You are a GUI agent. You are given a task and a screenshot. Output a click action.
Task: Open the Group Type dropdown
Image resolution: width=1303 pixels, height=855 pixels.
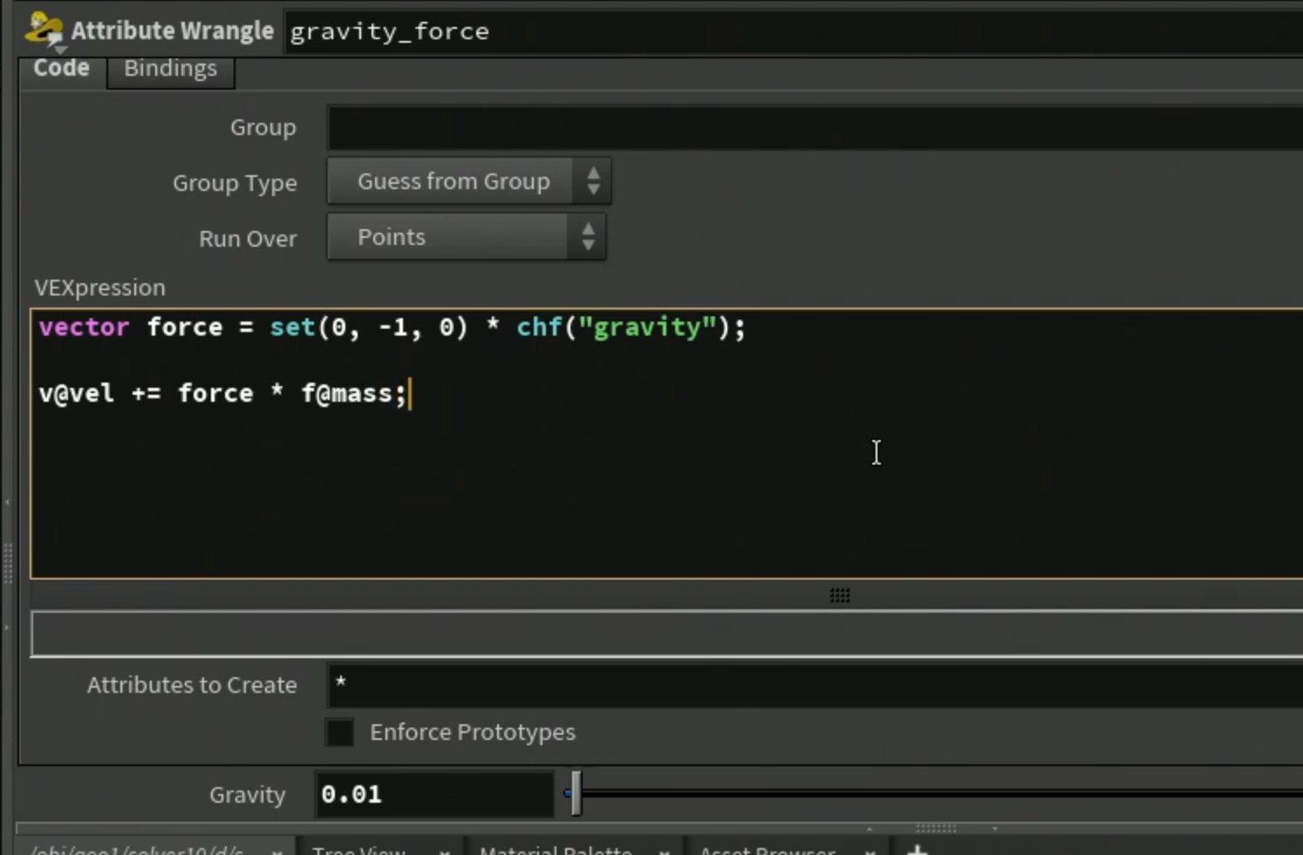point(469,181)
